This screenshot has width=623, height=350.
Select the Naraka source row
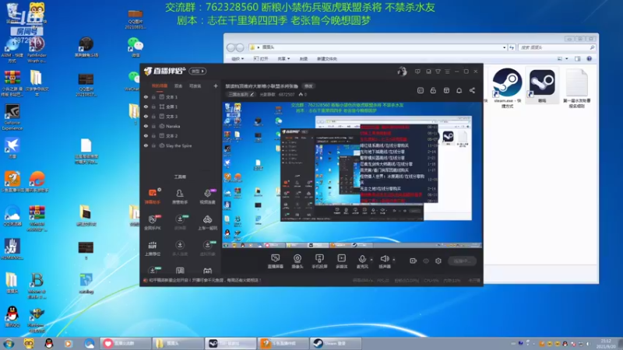[181, 126]
